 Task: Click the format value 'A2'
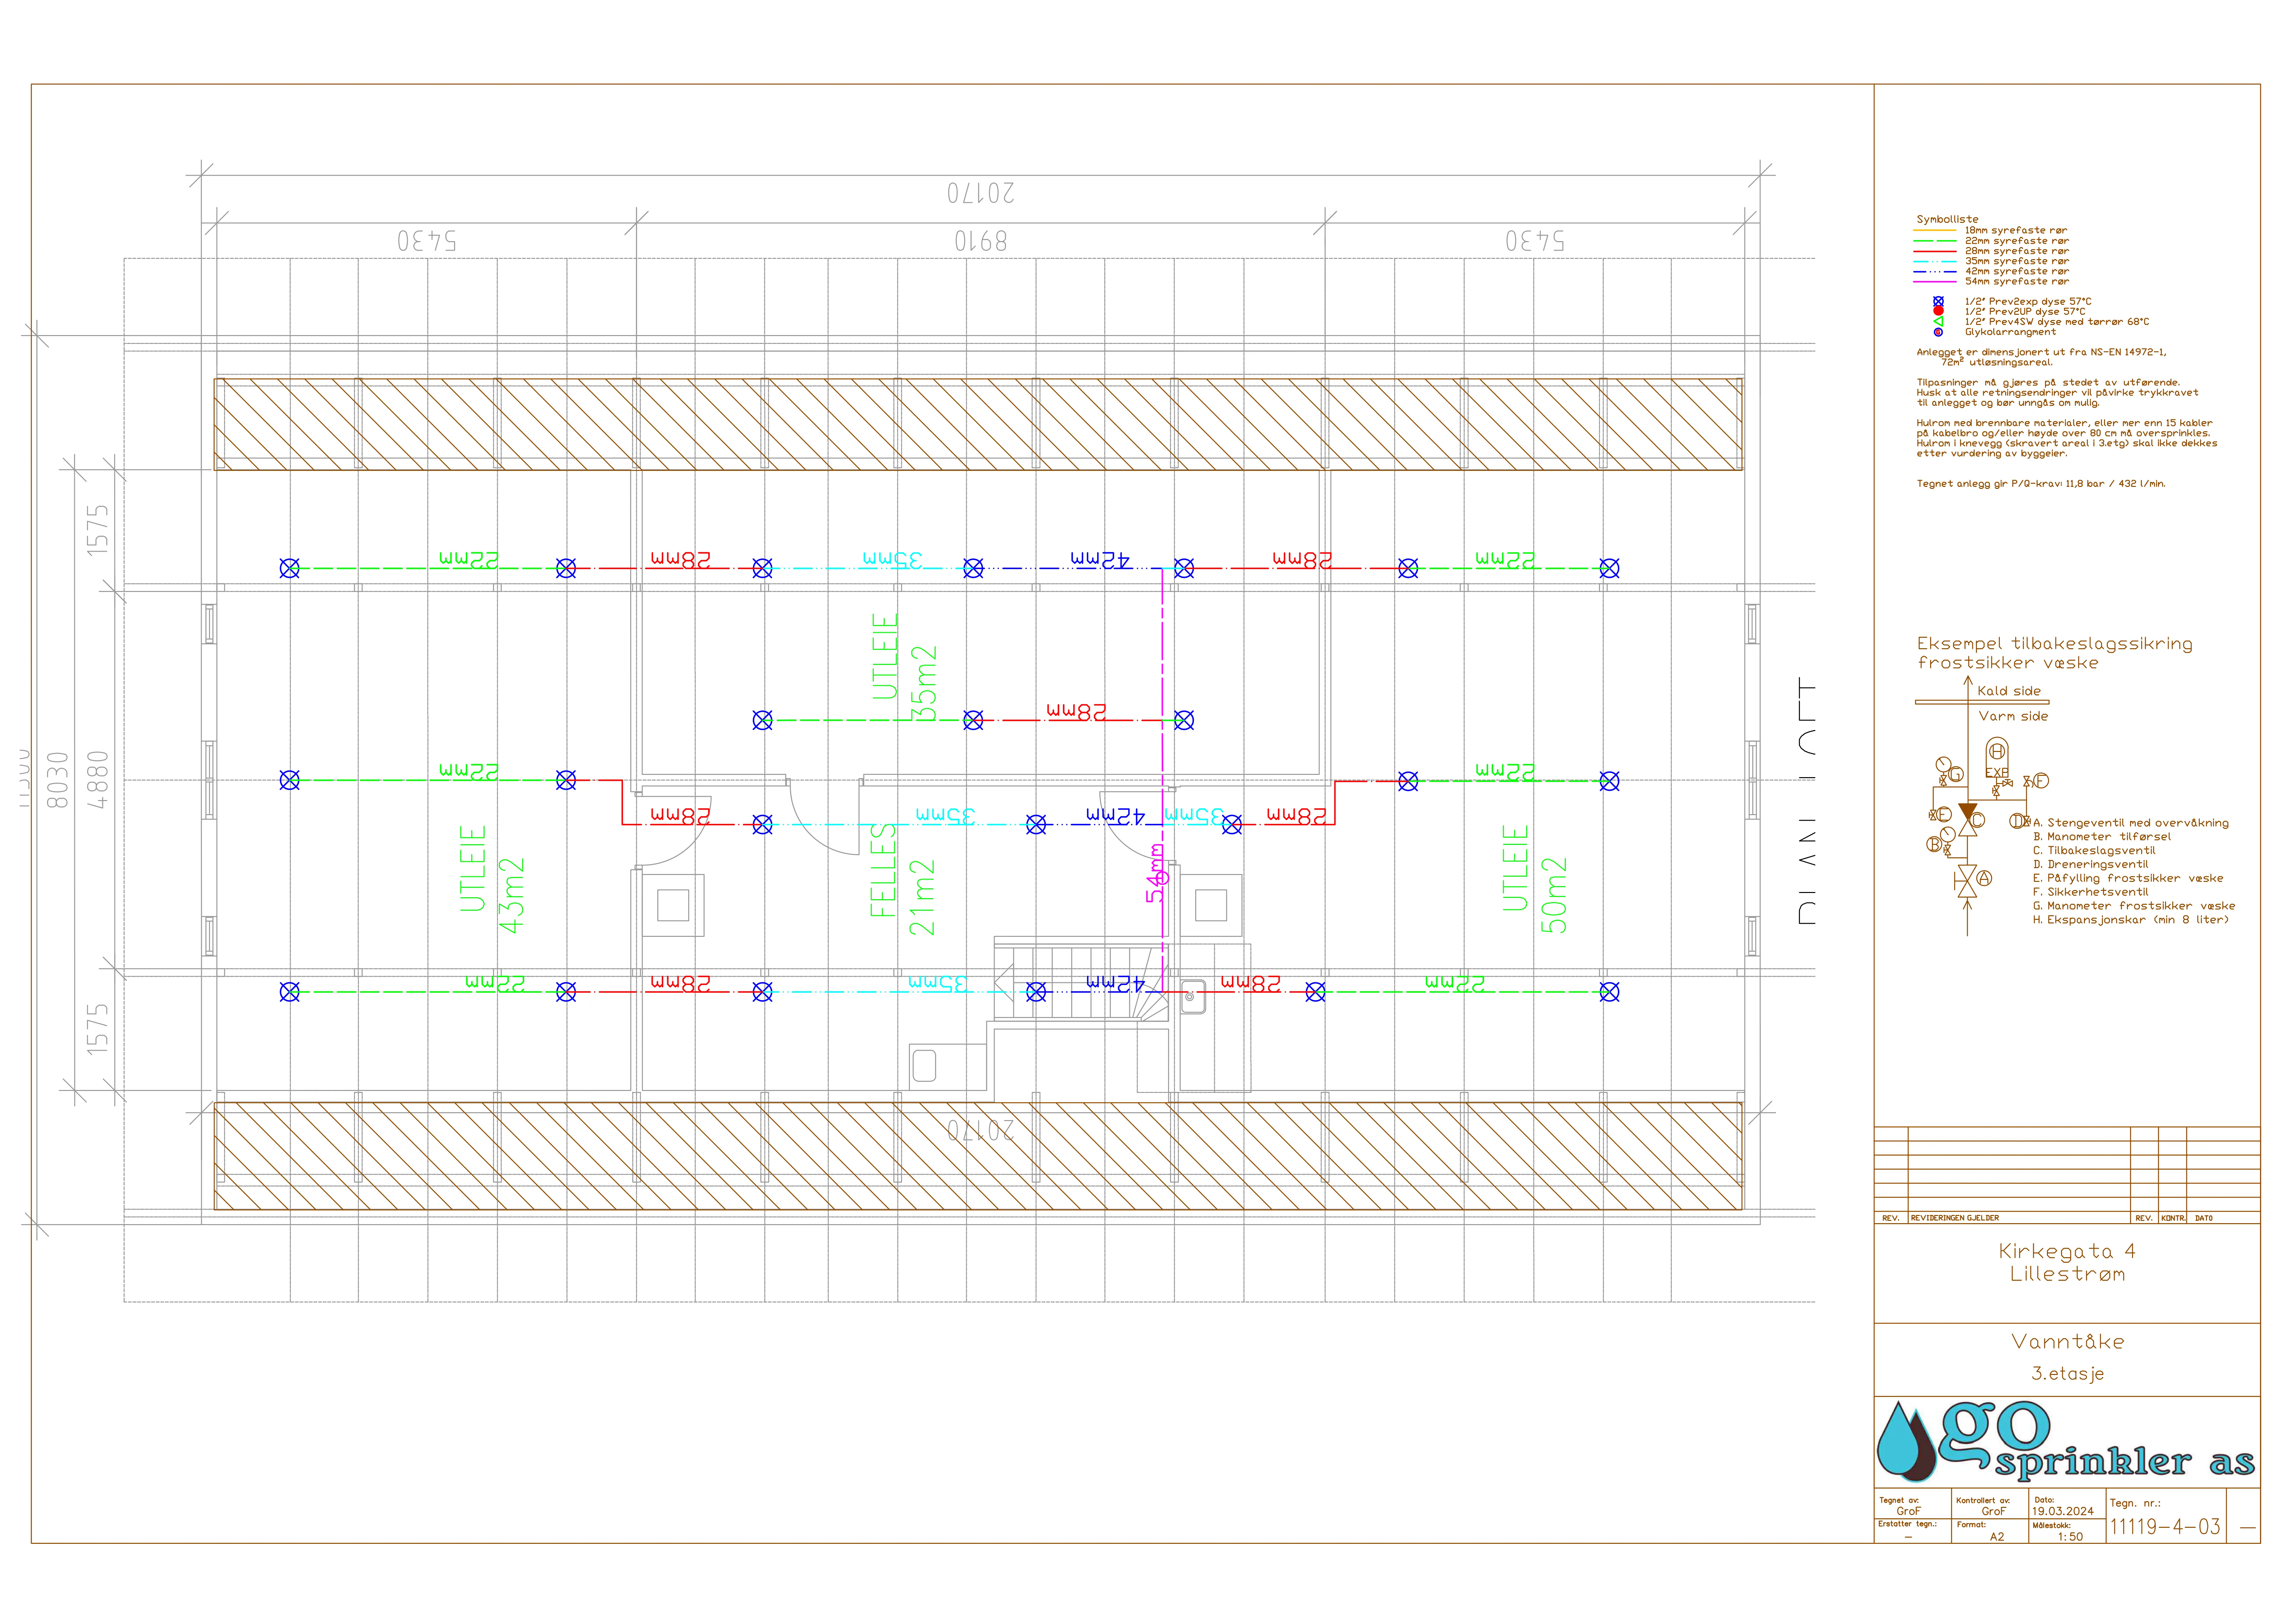coord(1997,1537)
